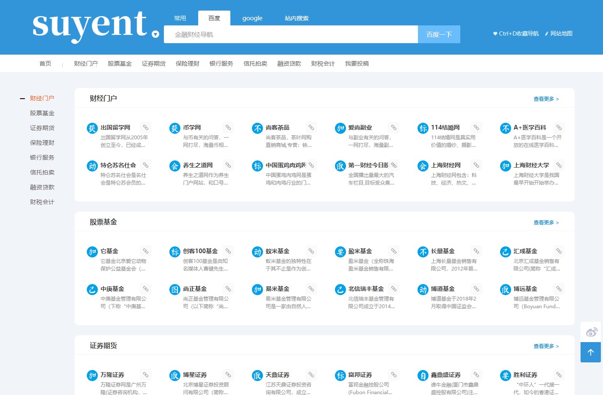The width and height of the screenshot is (603, 395).
Task: Open 我要投稿 in the top navigation bar
Action: (x=357, y=64)
